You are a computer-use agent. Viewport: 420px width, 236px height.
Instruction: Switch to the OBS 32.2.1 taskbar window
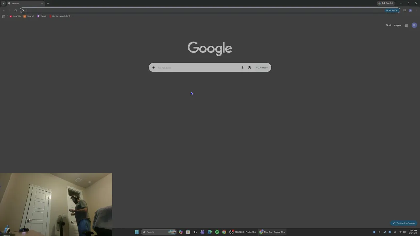[x=243, y=232]
